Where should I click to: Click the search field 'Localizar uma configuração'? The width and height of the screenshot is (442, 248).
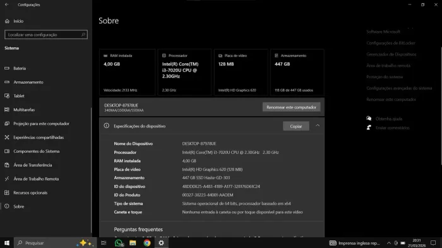point(46,35)
